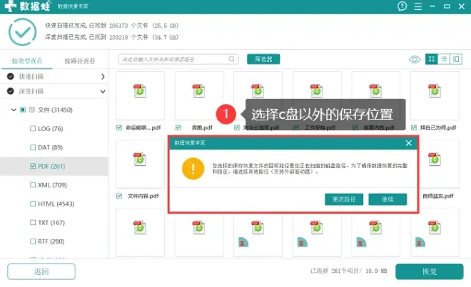Image resolution: width=471 pixels, height=287 pixels.
Task: Select the 奔跑.pdf thumbnail icon
Action: point(199,91)
